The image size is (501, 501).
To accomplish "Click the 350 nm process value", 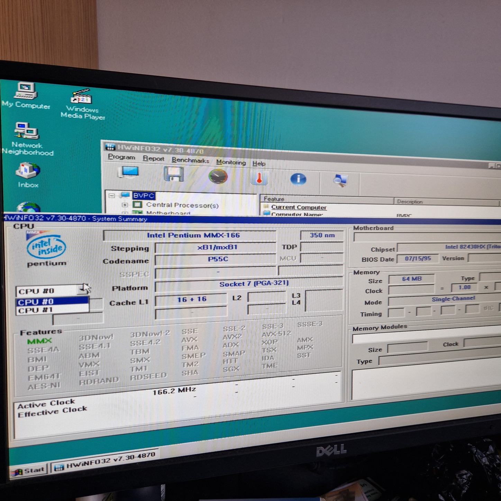I will pos(322,235).
